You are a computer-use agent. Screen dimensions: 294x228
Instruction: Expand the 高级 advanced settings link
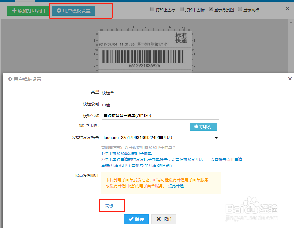[x=109, y=206]
